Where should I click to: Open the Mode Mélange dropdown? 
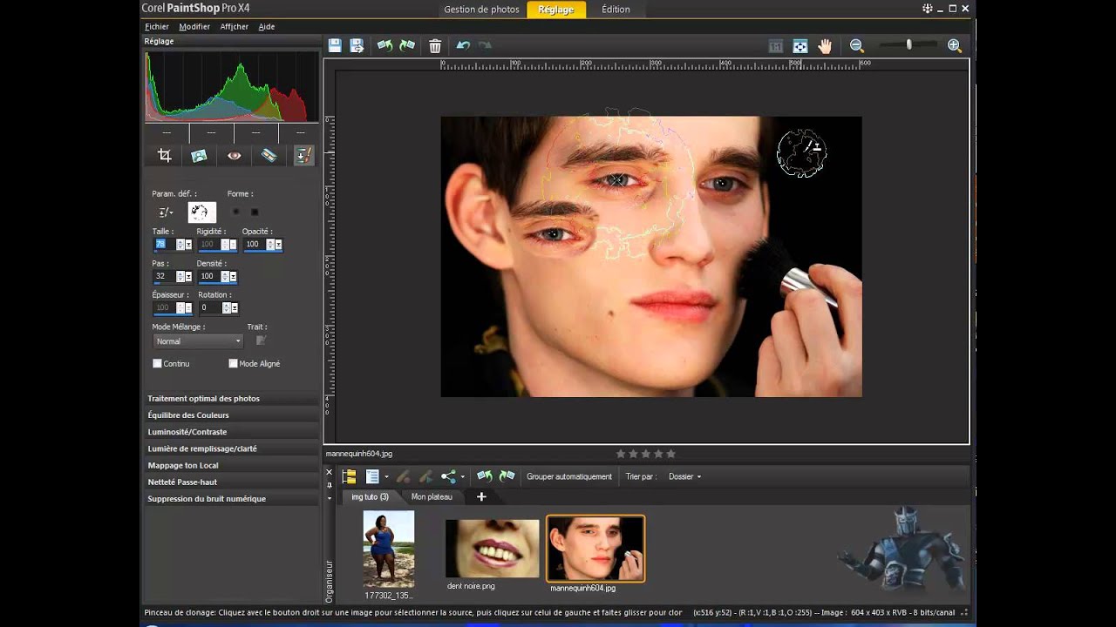point(197,341)
